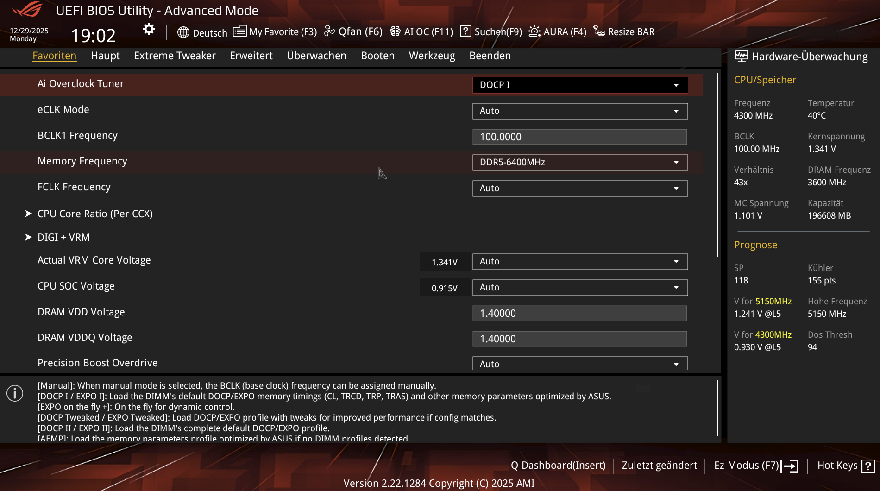This screenshot has width=880, height=491.
Task: Expand CPU Core Ratio (Per CCX)
Action: click(95, 214)
